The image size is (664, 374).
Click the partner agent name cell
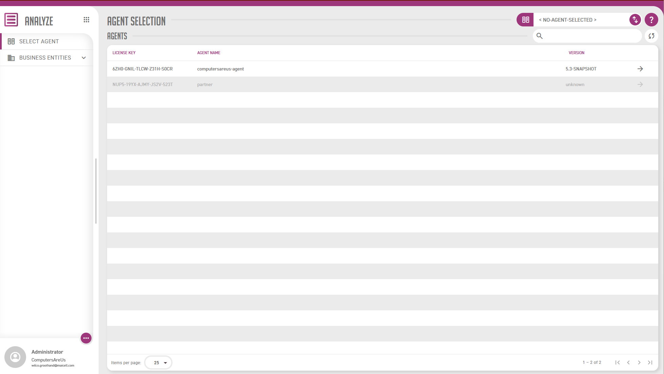click(x=205, y=84)
